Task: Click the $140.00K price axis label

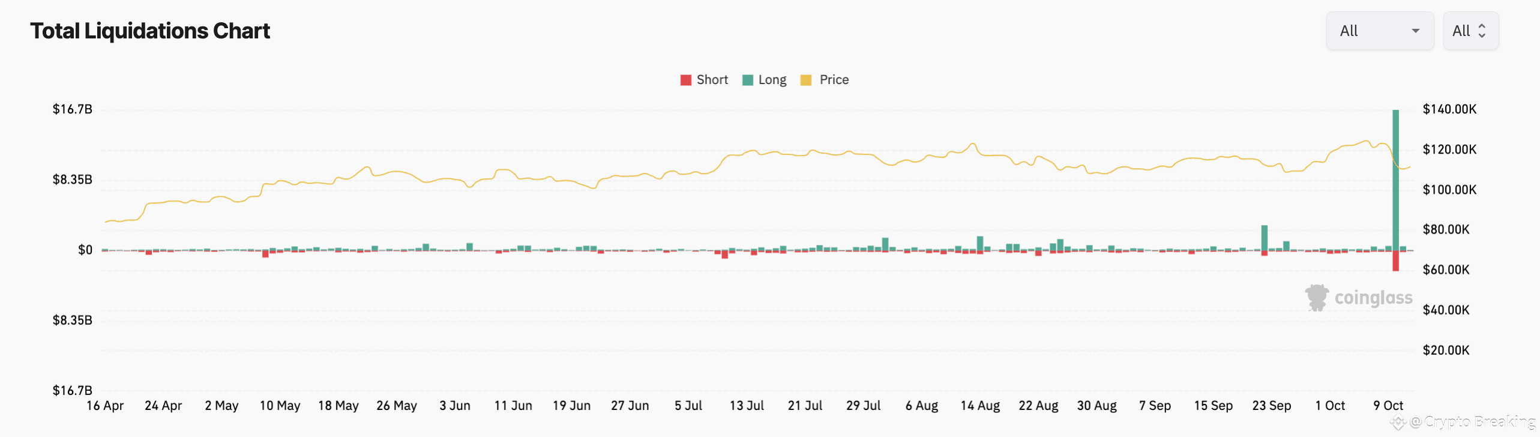Action: [x=1449, y=109]
